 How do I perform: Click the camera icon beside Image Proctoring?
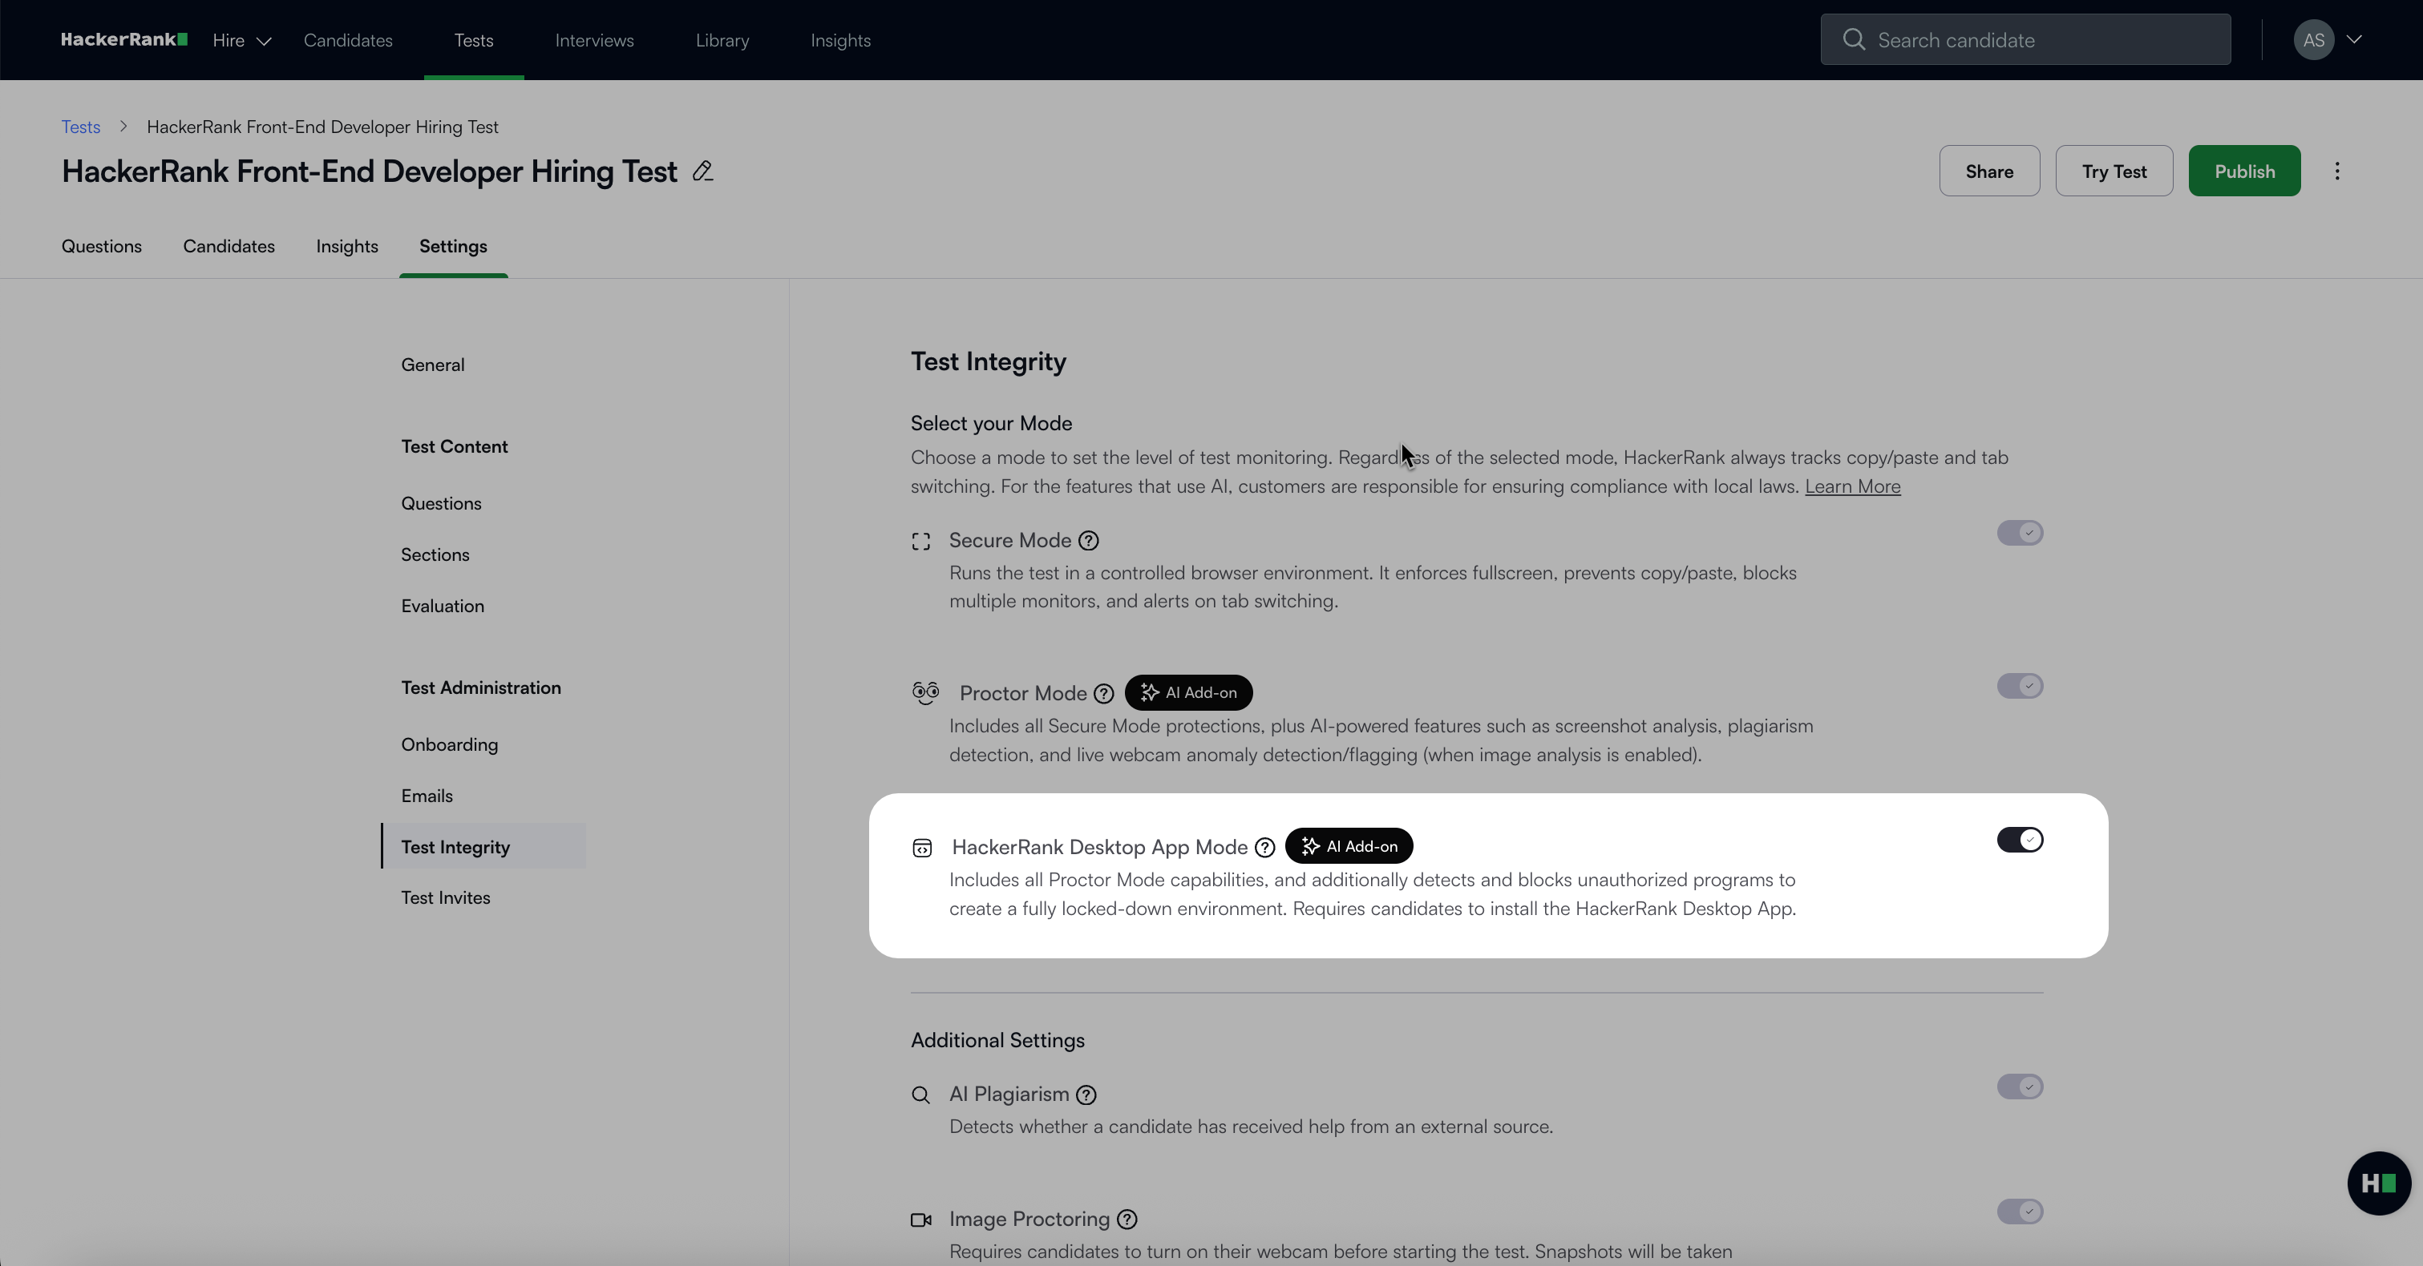pos(922,1219)
